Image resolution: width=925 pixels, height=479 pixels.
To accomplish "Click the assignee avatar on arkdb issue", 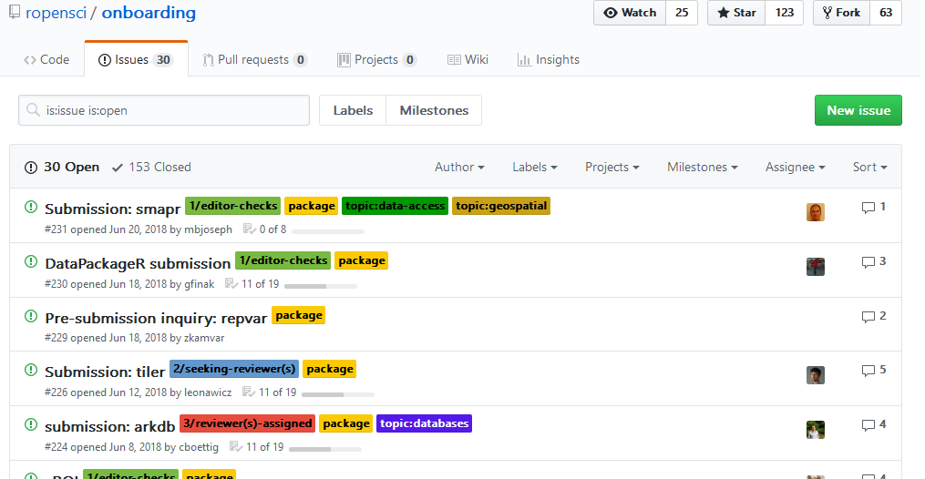I will pos(816,430).
